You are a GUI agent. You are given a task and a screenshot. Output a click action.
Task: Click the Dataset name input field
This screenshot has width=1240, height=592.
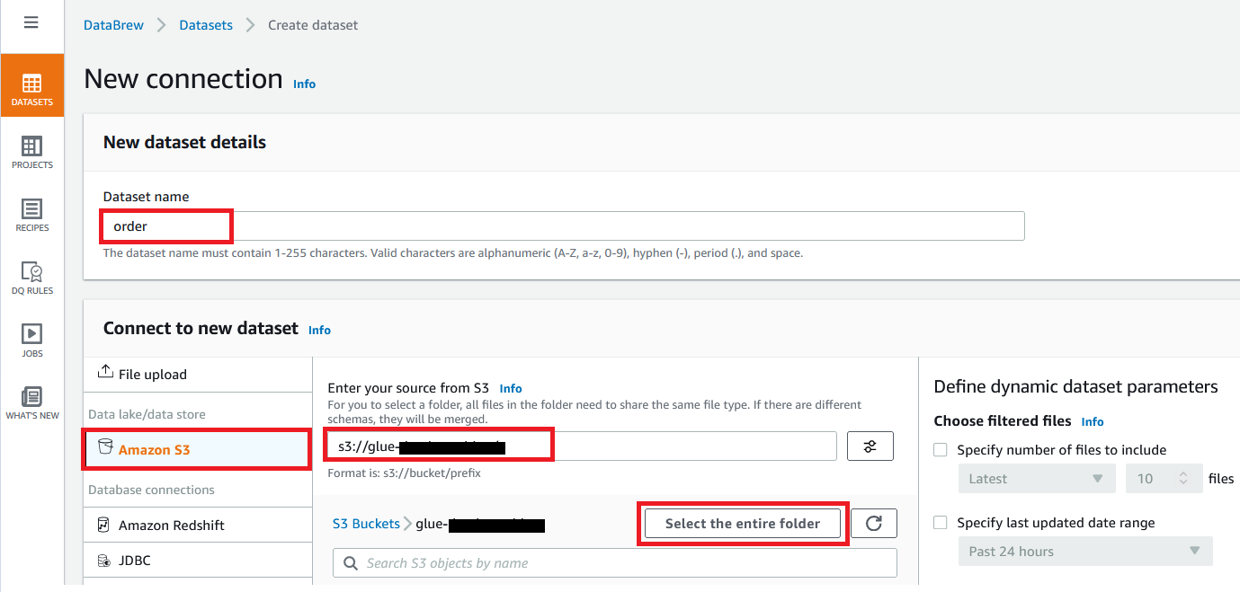point(564,226)
